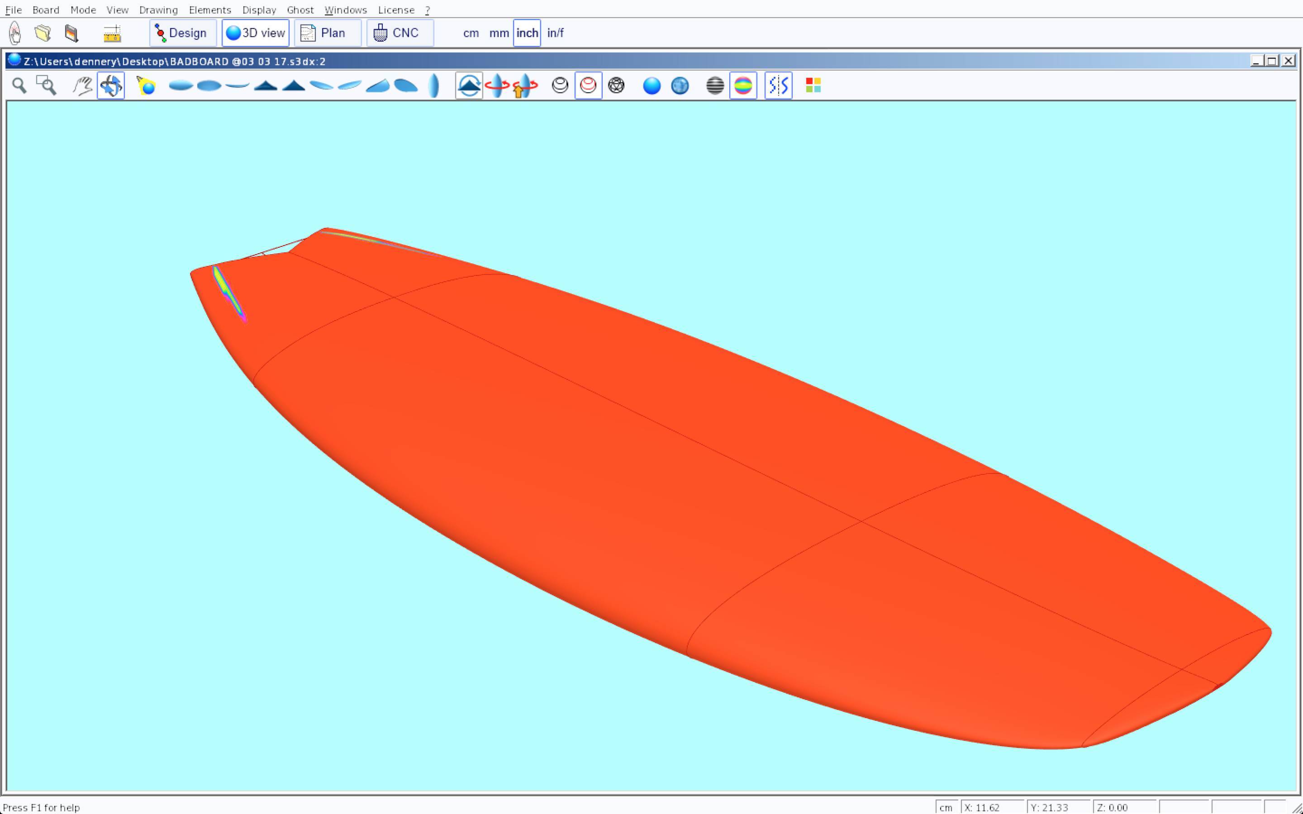Toggle the rainbow curvature shading sphere
Image resolution: width=1303 pixels, height=814 pixels.
tap(743, 85)
